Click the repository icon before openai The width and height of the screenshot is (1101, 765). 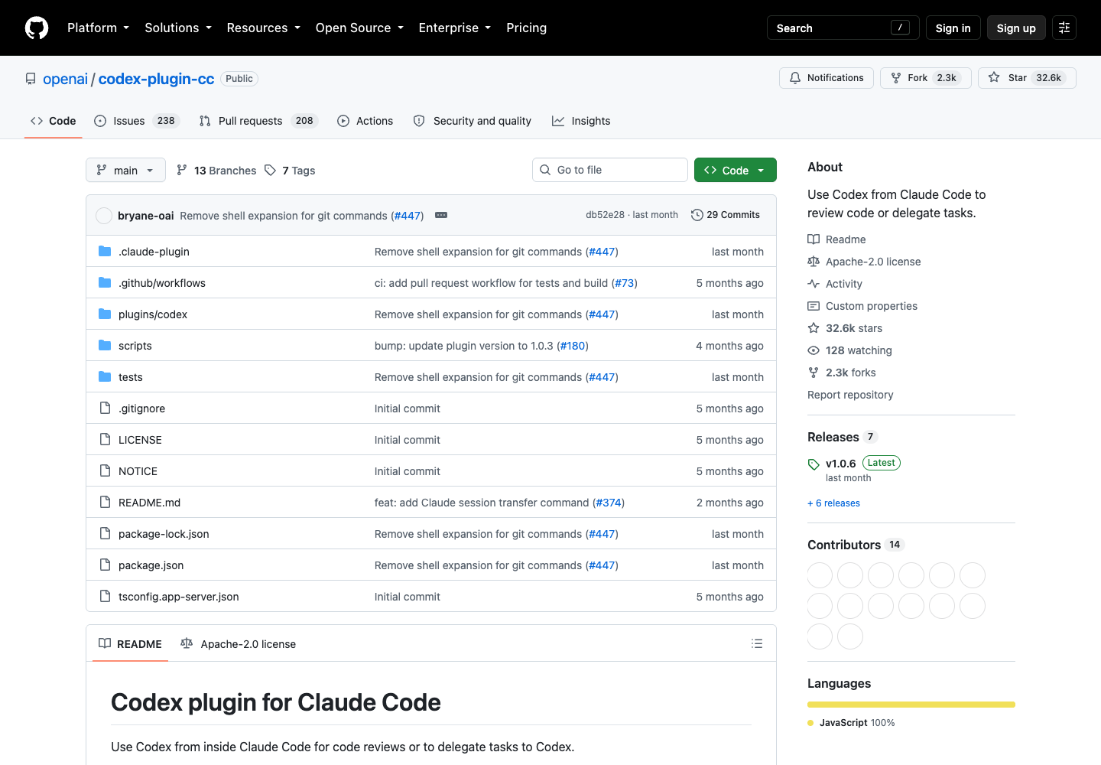pyautogui.click(x=31, y=79)
